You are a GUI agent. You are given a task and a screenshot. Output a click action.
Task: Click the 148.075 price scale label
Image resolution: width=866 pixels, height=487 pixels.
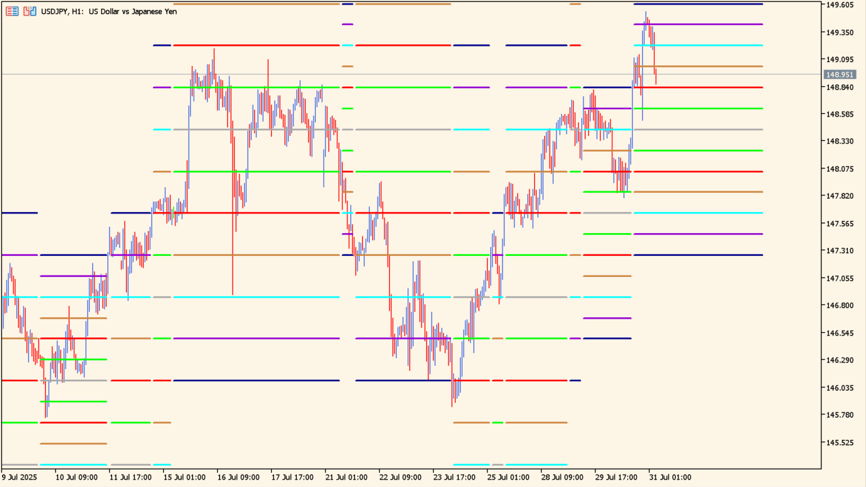pyautogui.click(x=840, y=169)
